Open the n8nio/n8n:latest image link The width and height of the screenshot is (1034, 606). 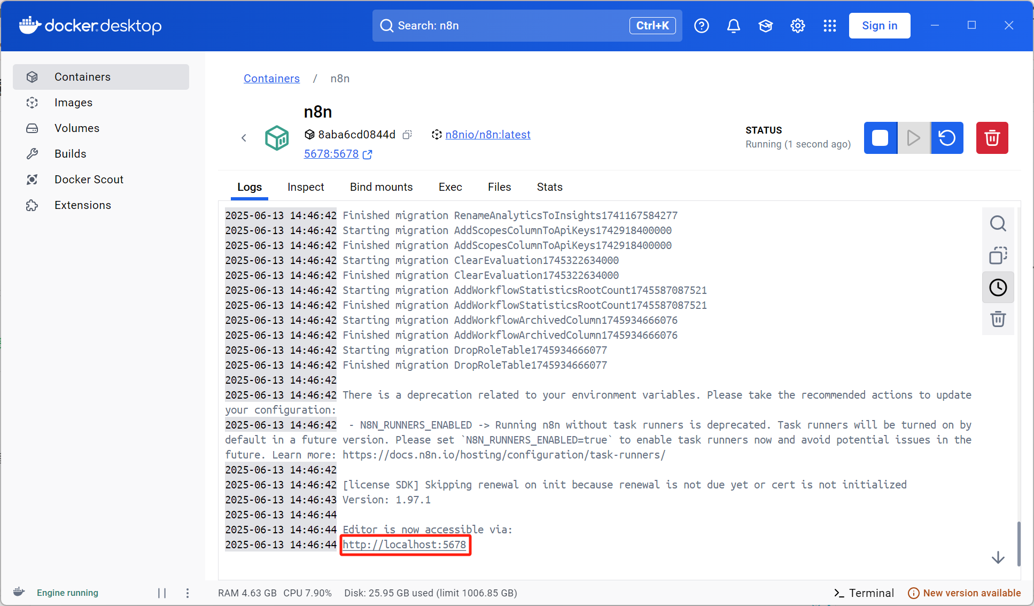[x=488, y=135]
